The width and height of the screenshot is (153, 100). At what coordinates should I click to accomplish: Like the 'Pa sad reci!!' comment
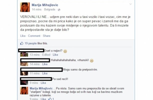coord(43,83)
